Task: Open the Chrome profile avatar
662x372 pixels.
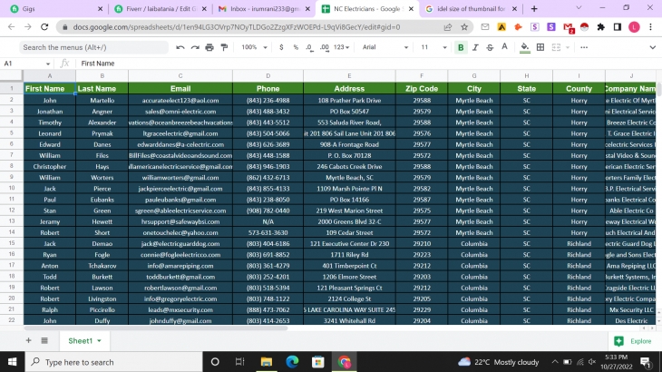Action: coord(634,27)
